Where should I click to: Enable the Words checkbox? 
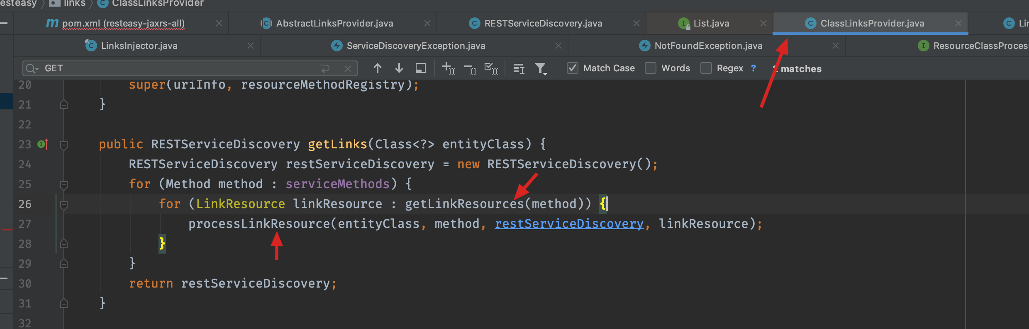point(651,68)
